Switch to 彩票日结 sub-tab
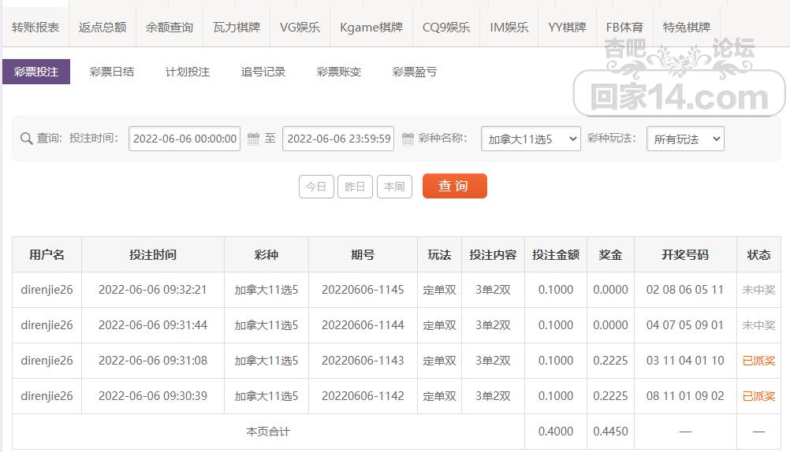This screenshot has width=790, height=452. [112, 72]
